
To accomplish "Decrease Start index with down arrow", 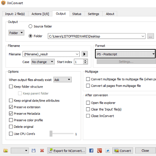I will pos(85,63).
